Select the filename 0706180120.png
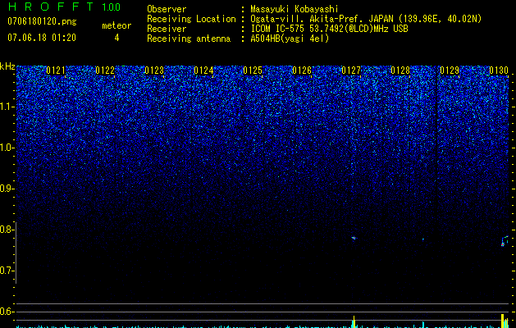 42,21
